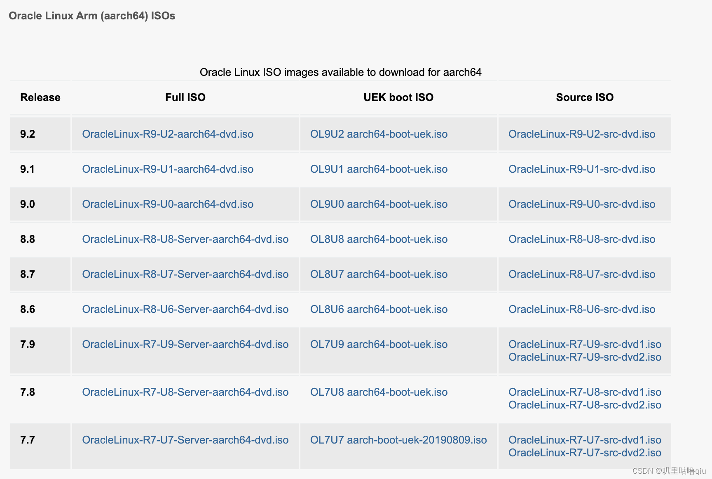
Task: Open OL8U8 aarch64-boot-uek.iso link
Action: click(x=379, y=239)
